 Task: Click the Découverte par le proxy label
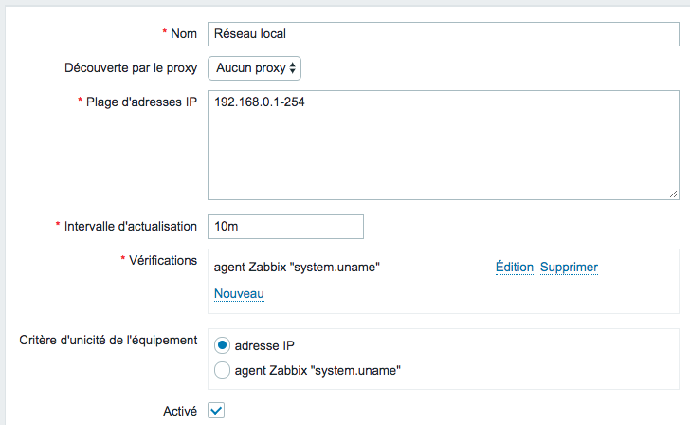(x=131, y=68)
